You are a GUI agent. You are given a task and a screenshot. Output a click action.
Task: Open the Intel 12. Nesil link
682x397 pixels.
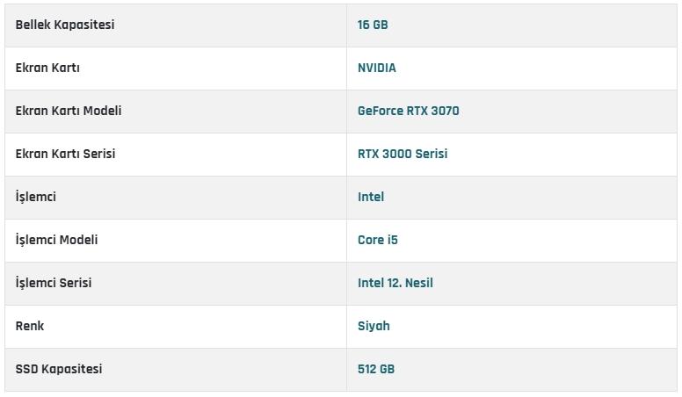coord(395,283)
